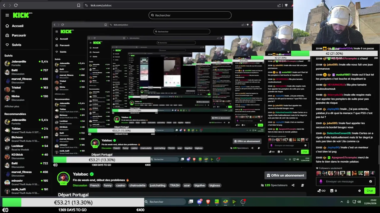Click the Offrir un abonnement button
Screen dimensions: 380x213
tap(285, 175)
